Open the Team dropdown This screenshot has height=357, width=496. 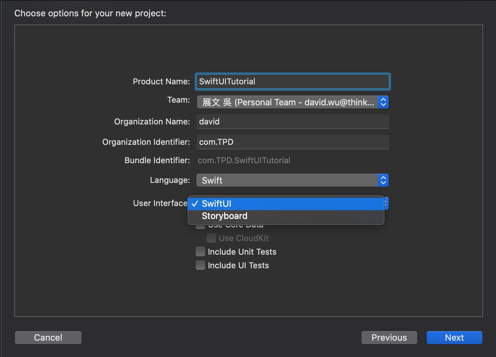tap(293, 102)
